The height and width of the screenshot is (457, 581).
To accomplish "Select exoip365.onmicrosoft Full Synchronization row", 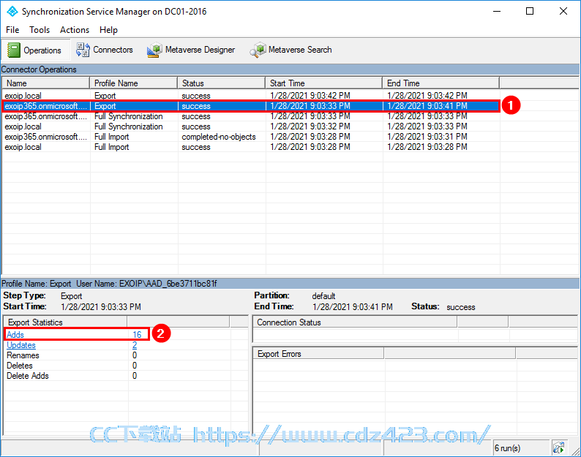I will tap(251, 116).
